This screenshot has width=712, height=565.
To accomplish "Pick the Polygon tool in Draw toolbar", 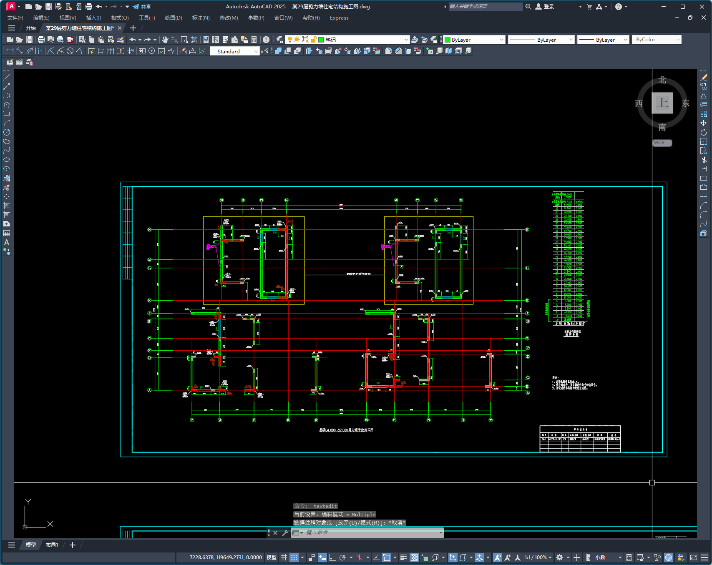I will tap(7, 105).
